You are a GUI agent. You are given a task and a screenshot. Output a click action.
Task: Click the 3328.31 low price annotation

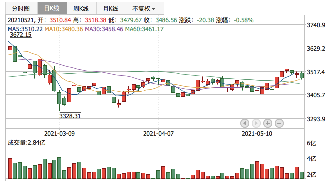click(x=70, y=116)
